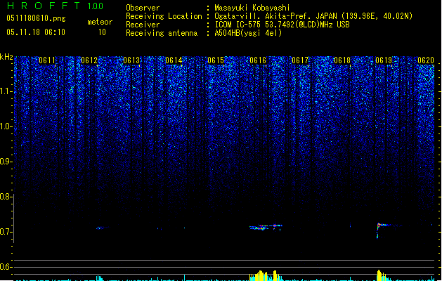442x281 pixels.
Task: Click the 0613 time marker
Action: [131, 60]
